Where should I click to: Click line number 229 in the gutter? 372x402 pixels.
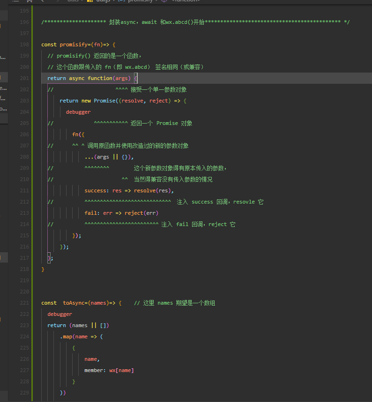click(24, 393)
